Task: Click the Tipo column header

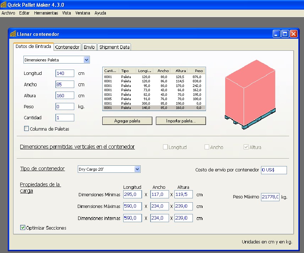Action: click(128, 71)
